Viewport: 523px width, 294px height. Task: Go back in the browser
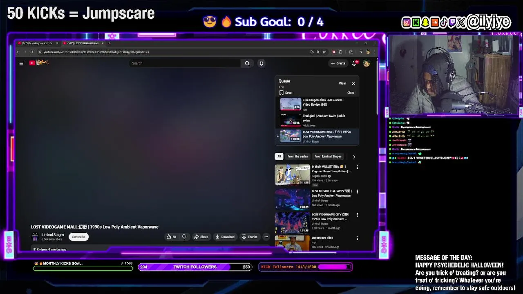coord(18,52)
